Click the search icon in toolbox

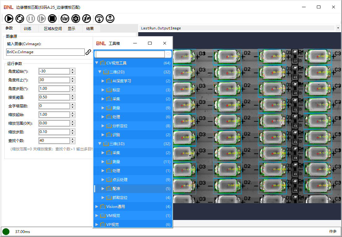click(168, 54)
